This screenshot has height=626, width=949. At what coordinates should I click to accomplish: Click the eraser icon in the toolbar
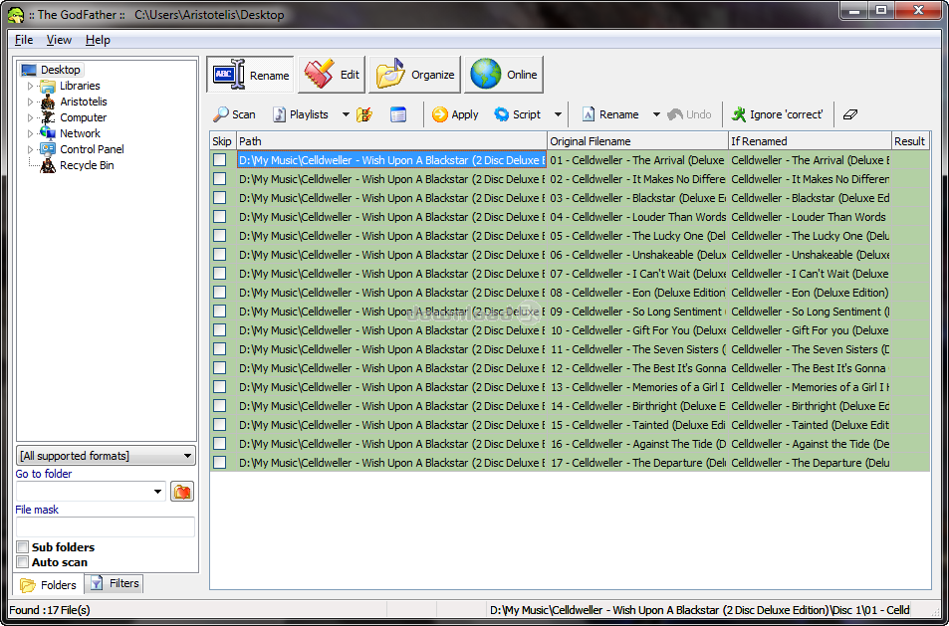tap(850, 114)
